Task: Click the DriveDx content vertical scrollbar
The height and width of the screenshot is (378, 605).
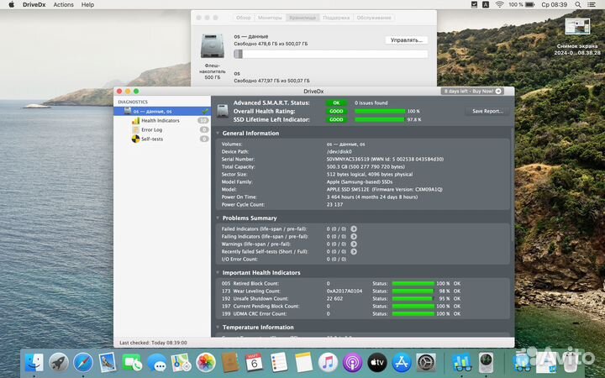Action: 513,185
